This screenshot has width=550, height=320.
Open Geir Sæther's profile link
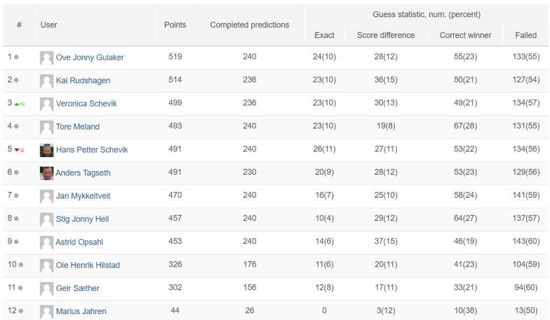click(x=78, y=288)
